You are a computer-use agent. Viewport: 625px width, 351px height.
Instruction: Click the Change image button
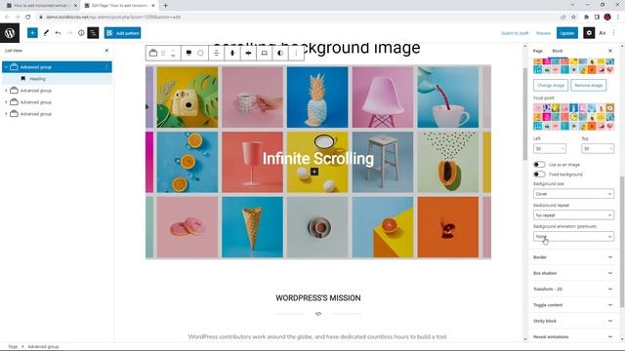click(551, 85)
